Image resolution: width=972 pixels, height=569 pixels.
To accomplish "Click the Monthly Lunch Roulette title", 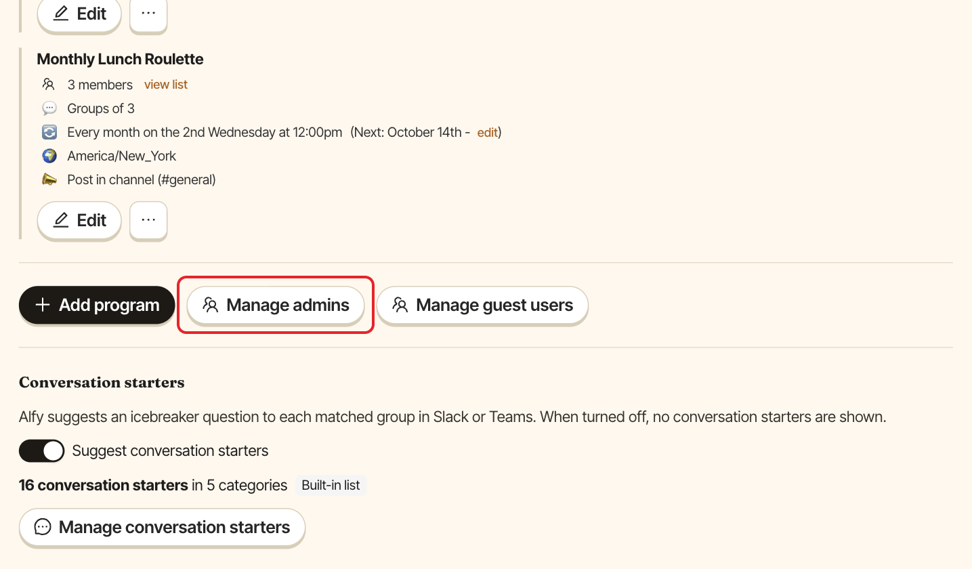I will 120,59.
